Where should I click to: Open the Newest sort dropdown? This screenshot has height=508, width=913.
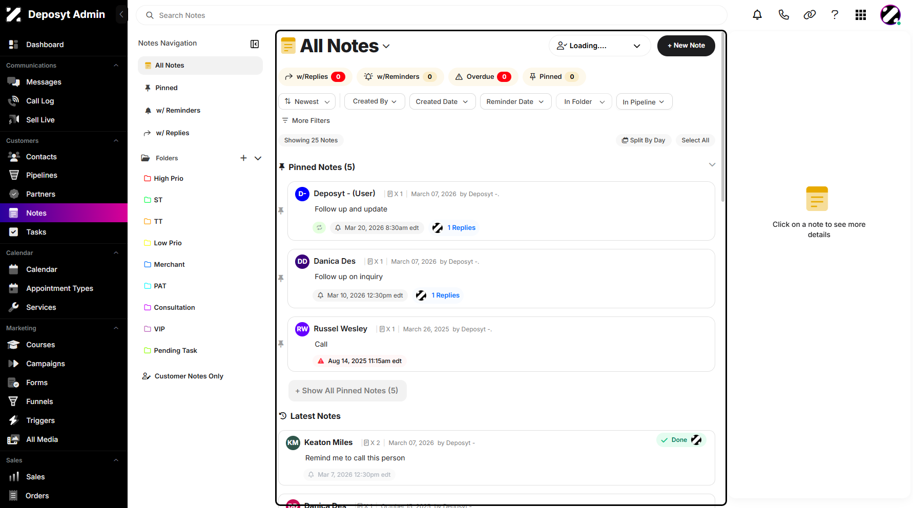(307, 101)
